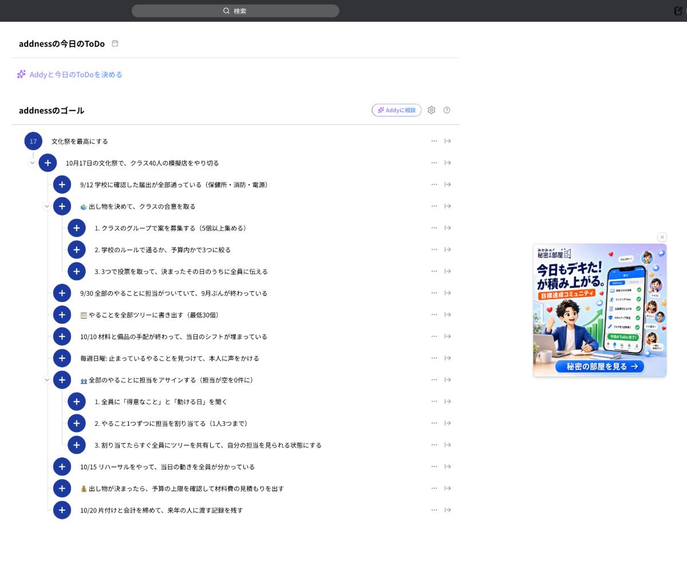Click plus on '2. 学校のルールで通るか' row
The width and height of the screenshot is (687, 588).
(x=76, y=250)
